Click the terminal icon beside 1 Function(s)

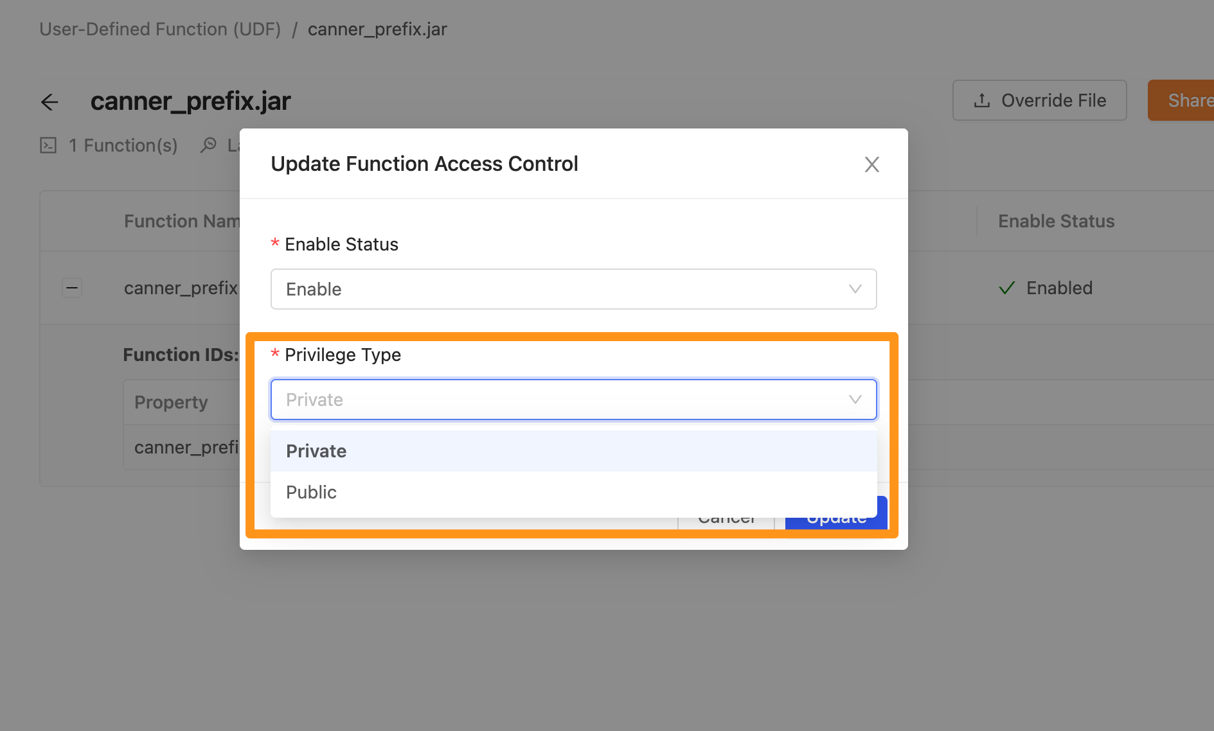pyautogui.click(x=48, y=145)
